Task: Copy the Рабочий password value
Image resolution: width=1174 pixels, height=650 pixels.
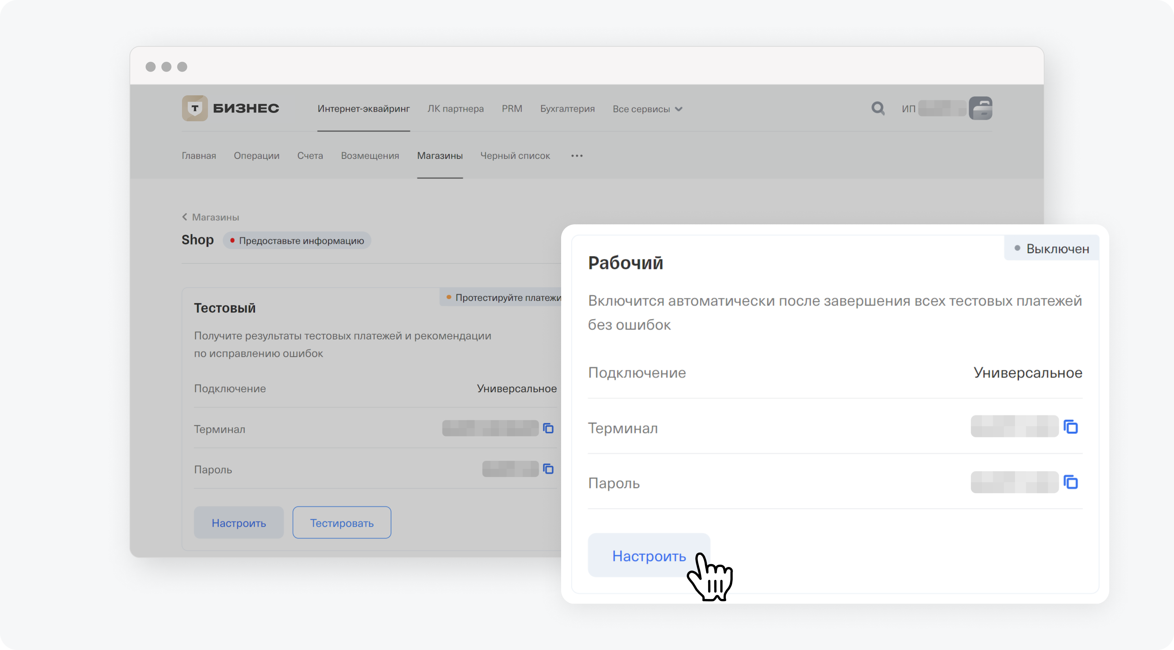Action: click(1070, 482)
